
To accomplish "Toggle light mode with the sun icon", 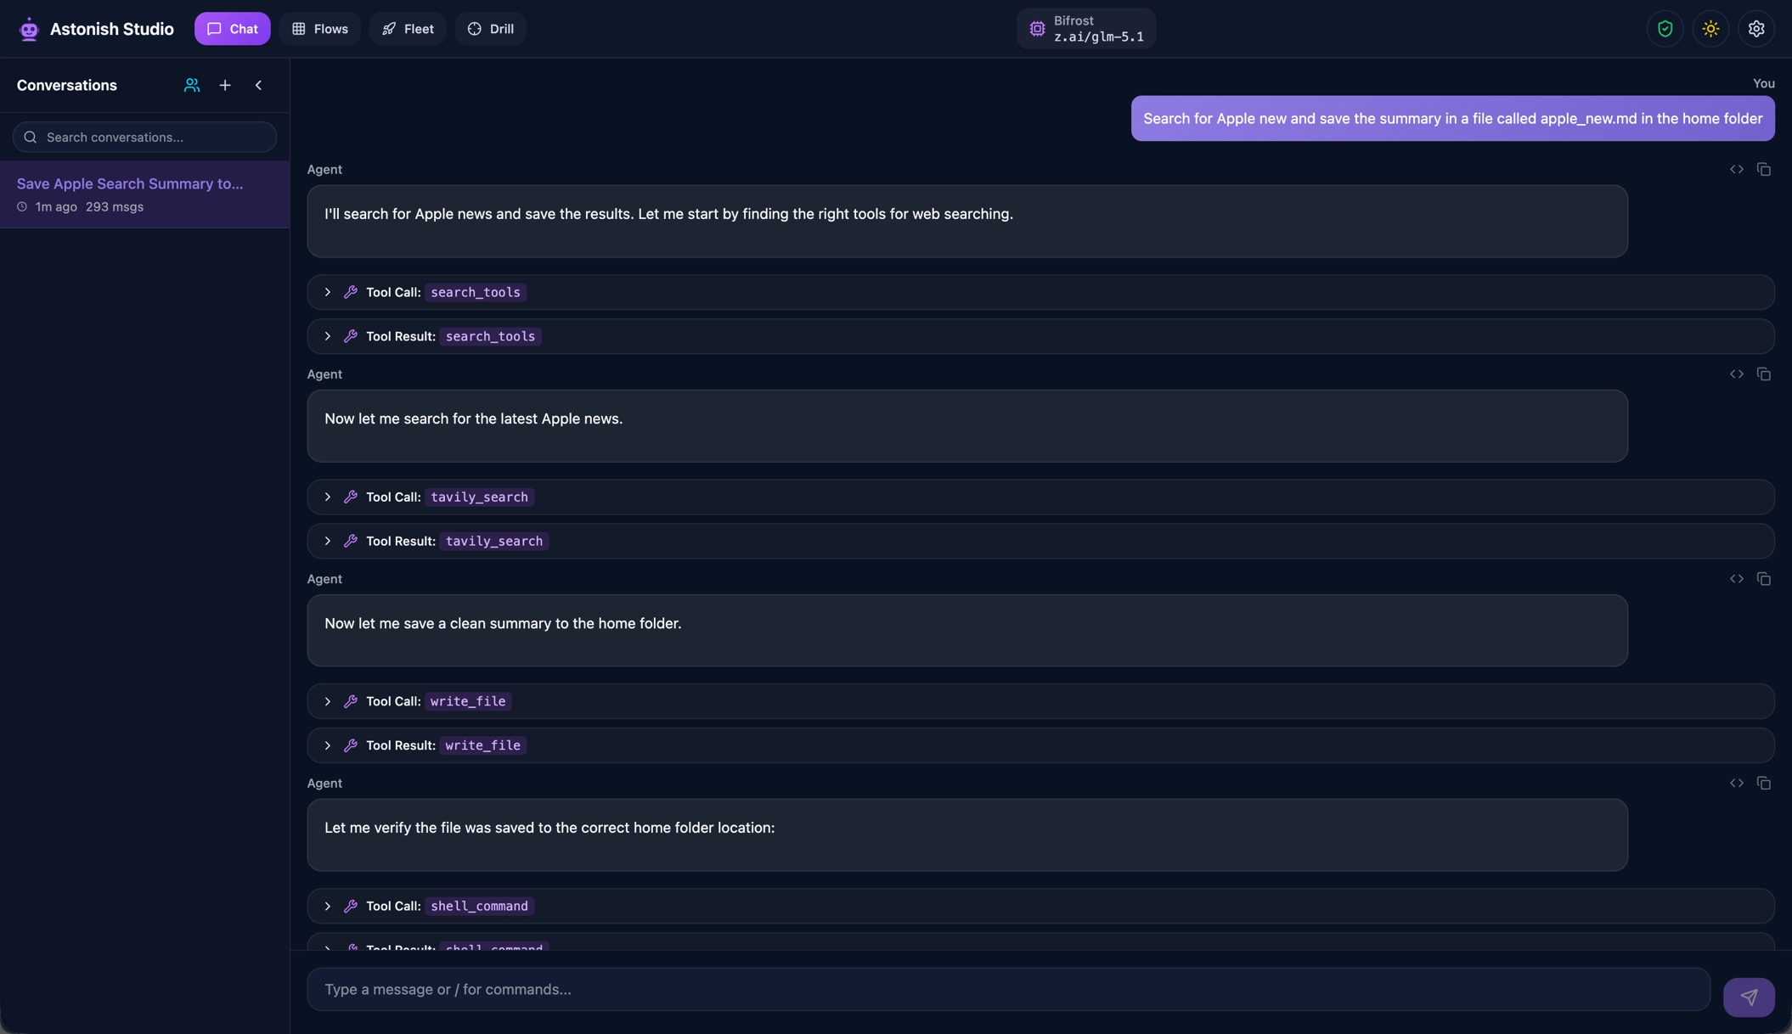I will pos(1710,28).
